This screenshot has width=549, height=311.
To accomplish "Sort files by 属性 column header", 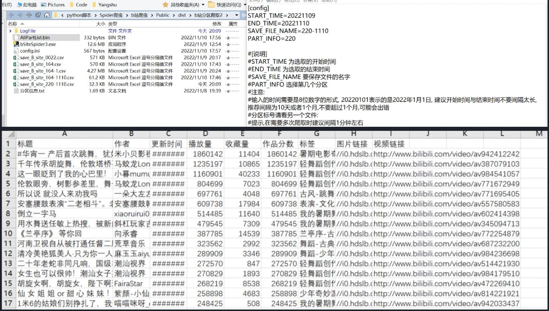I will [x=233, y=24].
